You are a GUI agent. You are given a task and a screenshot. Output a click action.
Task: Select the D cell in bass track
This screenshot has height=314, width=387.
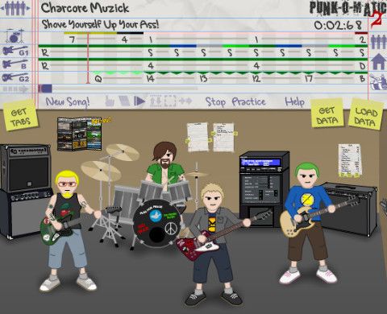coord(362,66)
